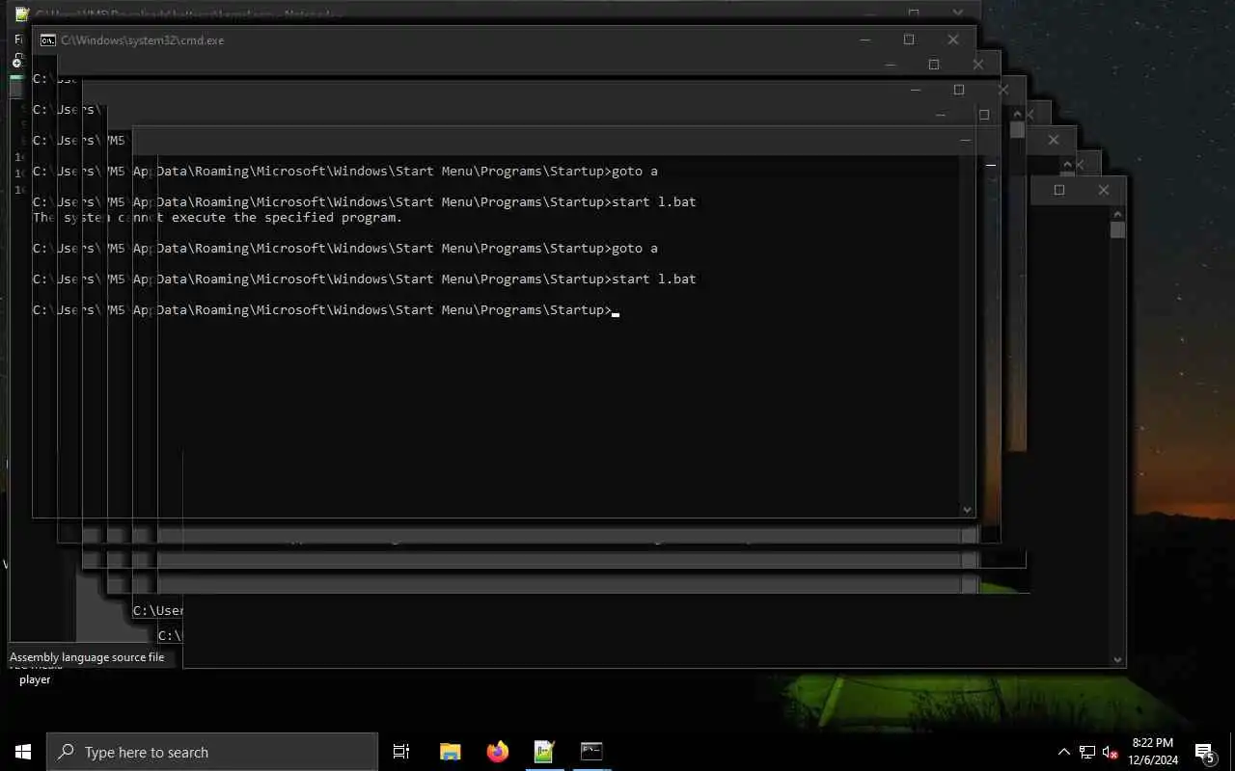Open the network status tray icon
This screenshot has width=1235, height=771.
1087,752
